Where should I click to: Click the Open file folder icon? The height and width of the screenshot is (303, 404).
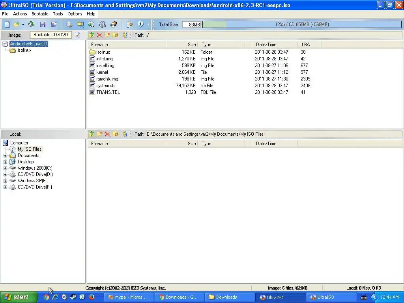(16, 24)
